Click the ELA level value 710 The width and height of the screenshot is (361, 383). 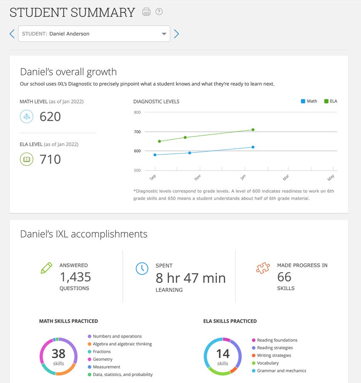[x=50, y=159]
